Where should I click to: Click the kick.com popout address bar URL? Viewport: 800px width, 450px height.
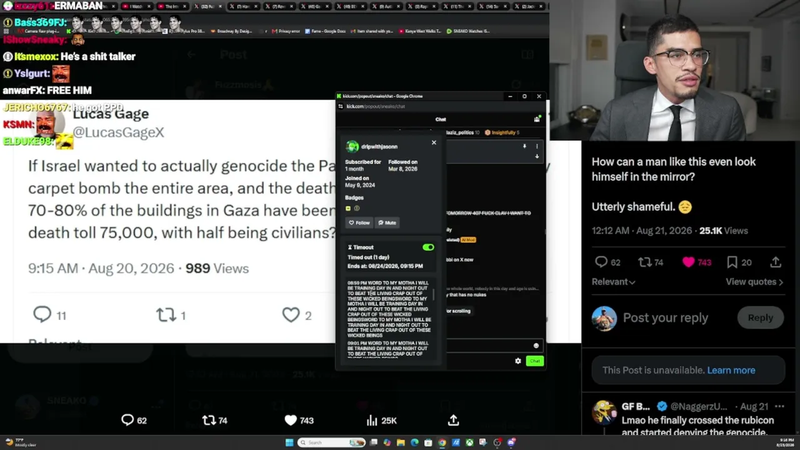pos(376,106)
